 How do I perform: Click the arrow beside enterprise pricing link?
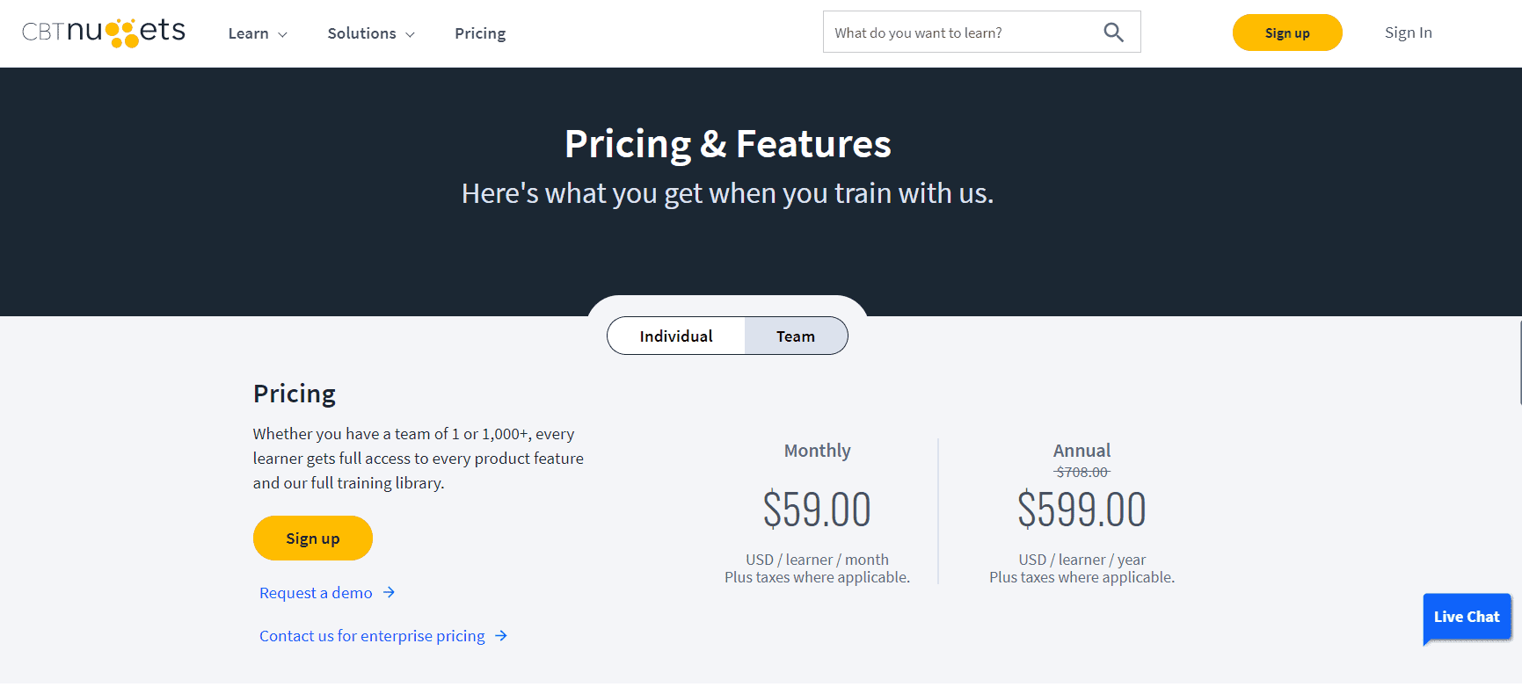coord(501,636)
